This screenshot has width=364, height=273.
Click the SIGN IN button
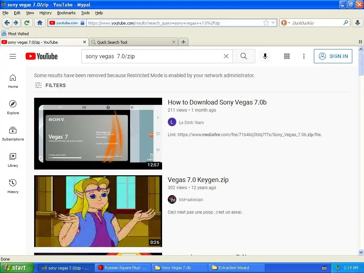333,56
